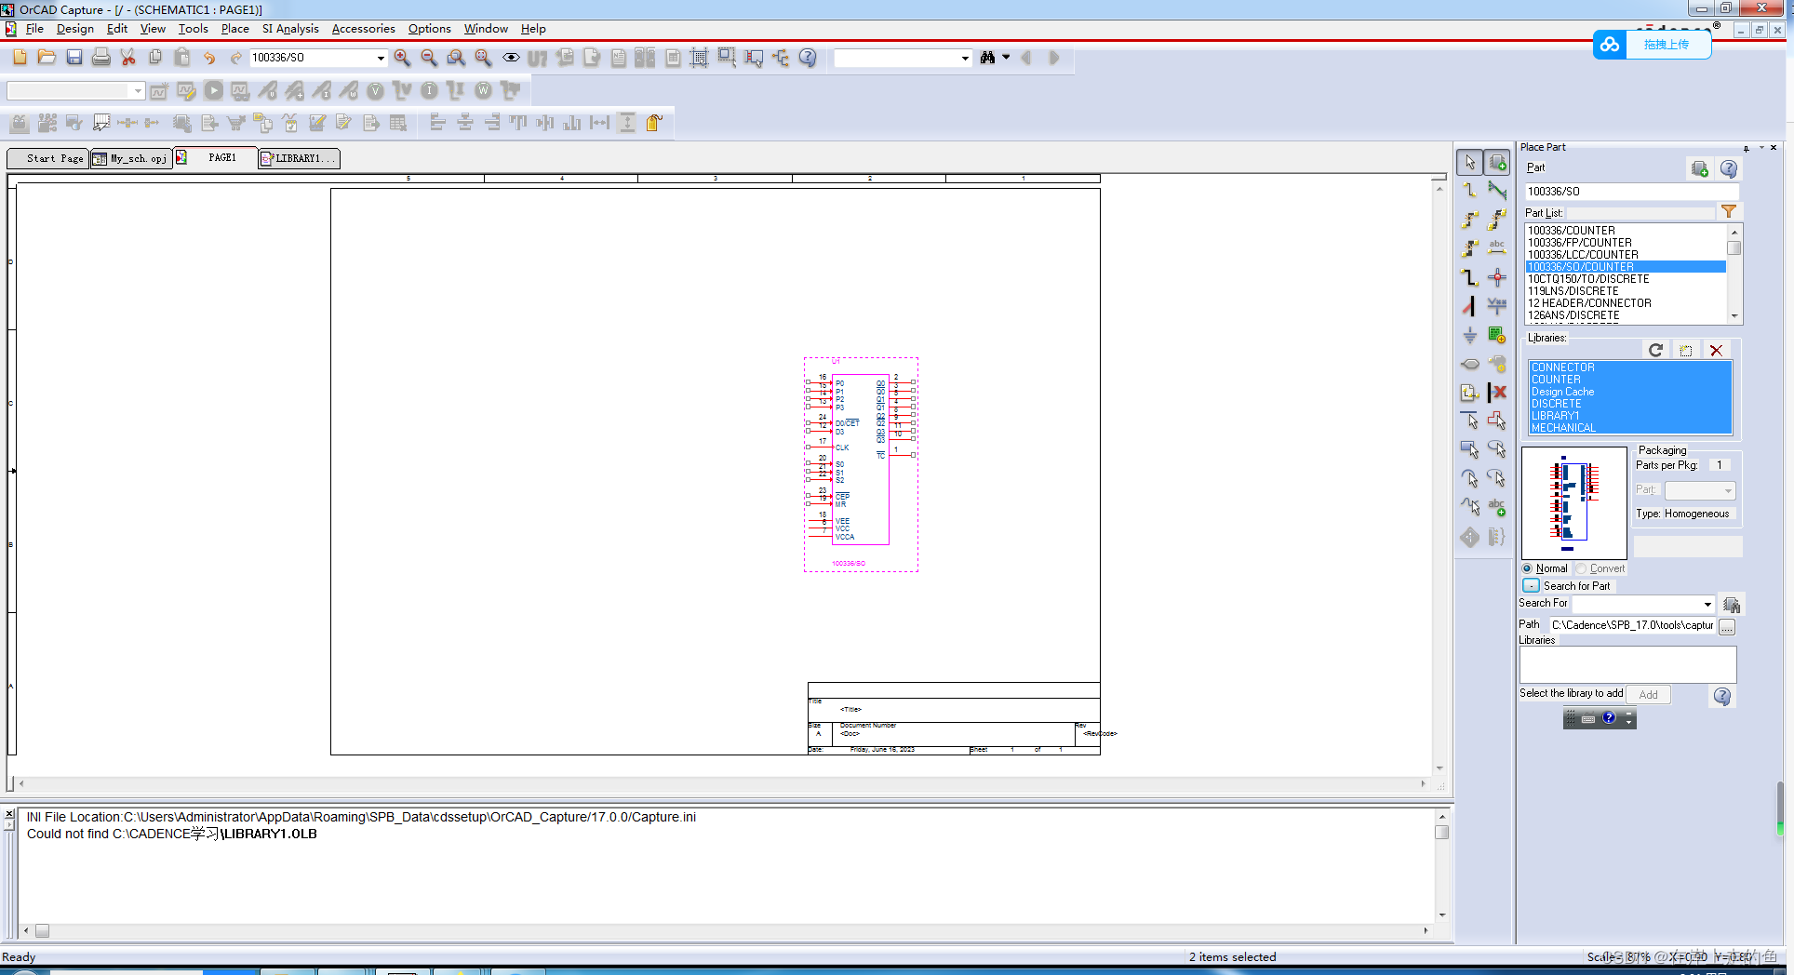Click the Refresh libraries icon

point(1655,351)
